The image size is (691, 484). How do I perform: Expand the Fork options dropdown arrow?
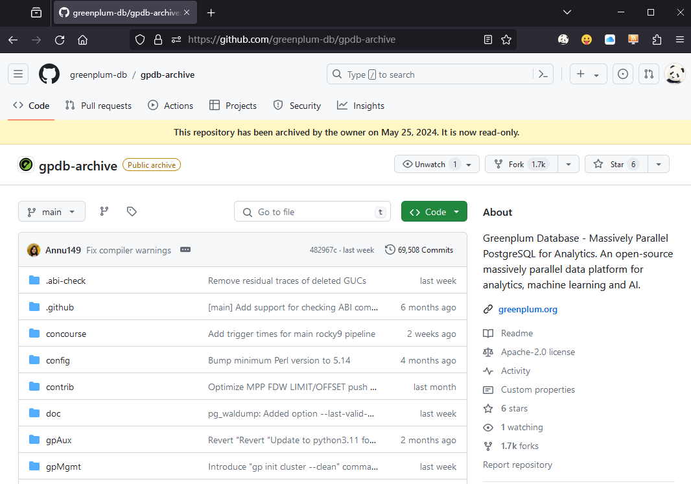coord(568,164)
